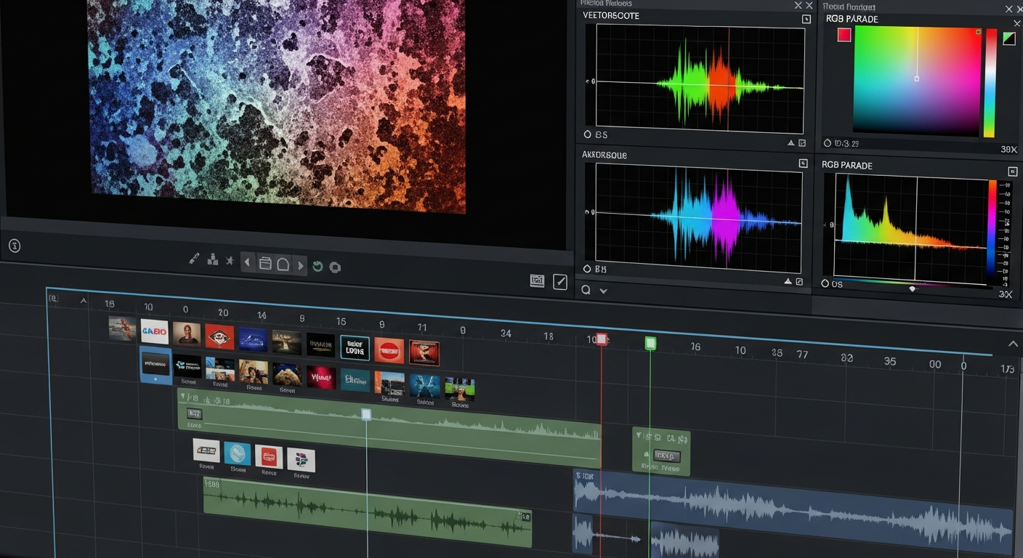The image size is (1023, 558).
Task: Click the next frame arrow in transport
Action: click(300, 265)
